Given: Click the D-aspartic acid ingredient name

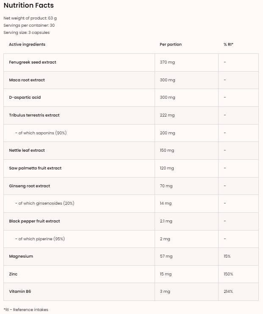Looking at the screenshot, I should click(25, 97).
